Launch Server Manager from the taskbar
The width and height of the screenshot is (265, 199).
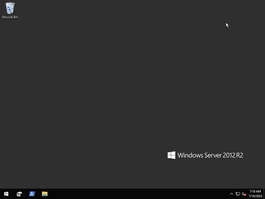coord(19,194)
